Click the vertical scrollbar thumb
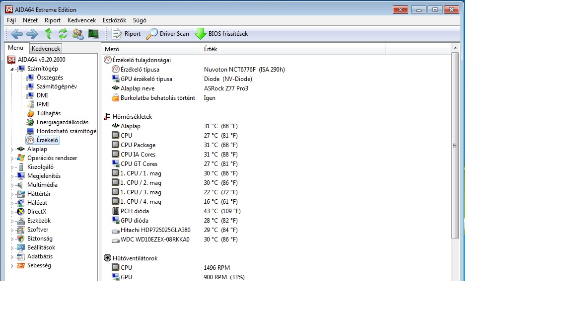This screenshot has width=572, height=322. pos(455,146)
